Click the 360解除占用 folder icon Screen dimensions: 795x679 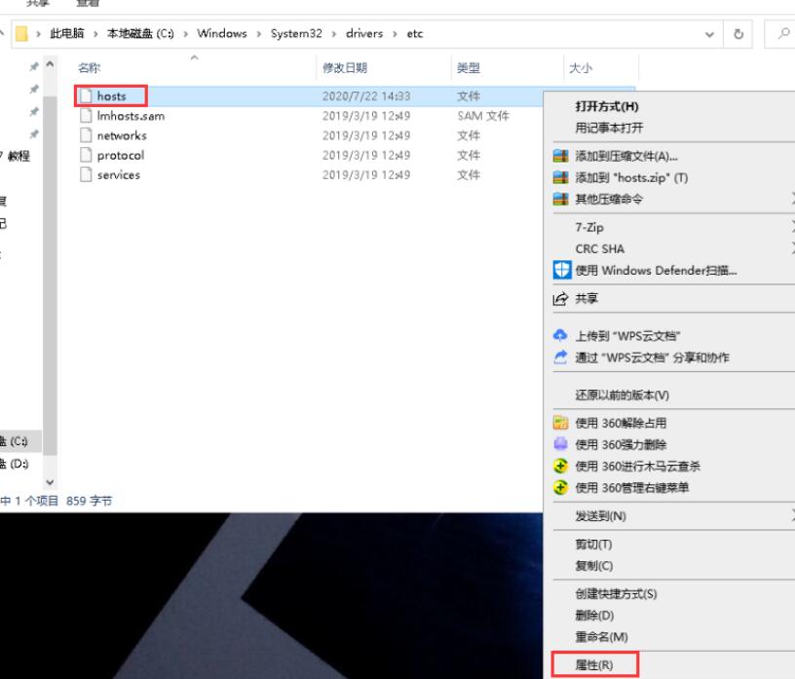coord(560,423)
